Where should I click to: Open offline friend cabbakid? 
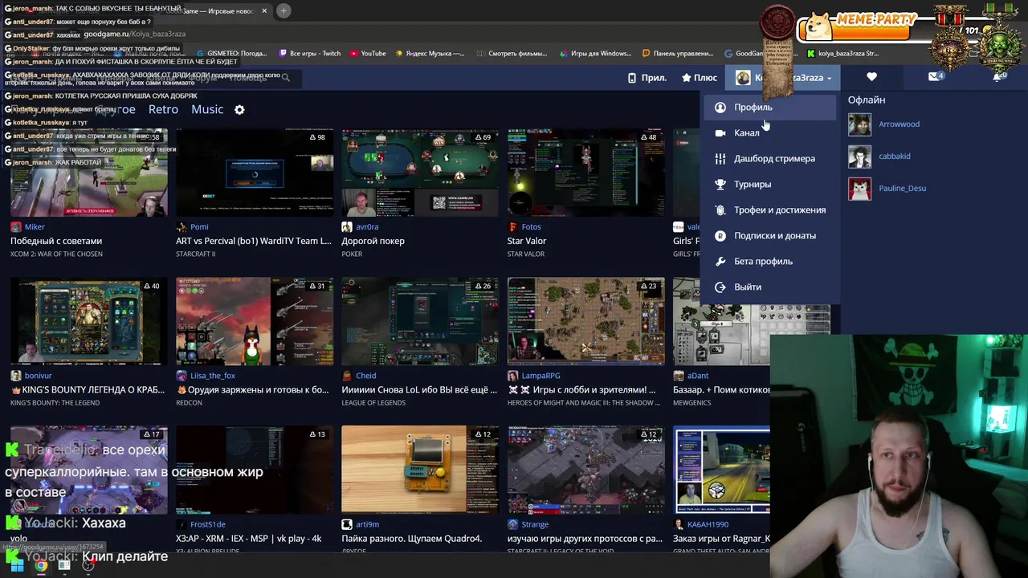[894, 157]
